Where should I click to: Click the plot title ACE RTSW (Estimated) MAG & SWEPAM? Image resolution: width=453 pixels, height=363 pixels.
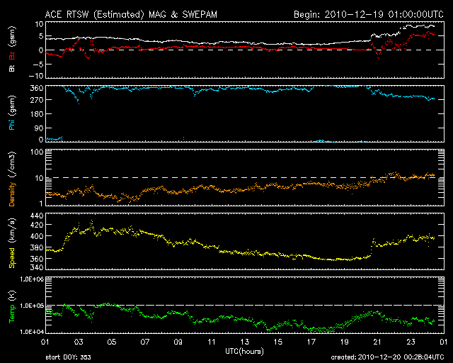coord(131,14)
